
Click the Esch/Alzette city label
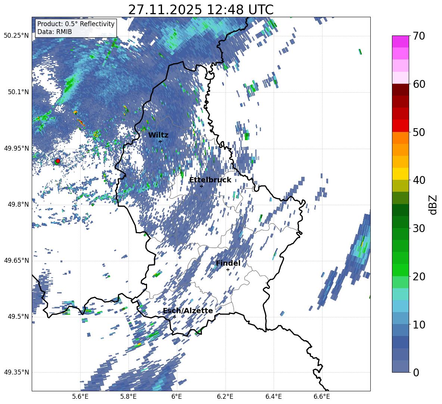188,311
